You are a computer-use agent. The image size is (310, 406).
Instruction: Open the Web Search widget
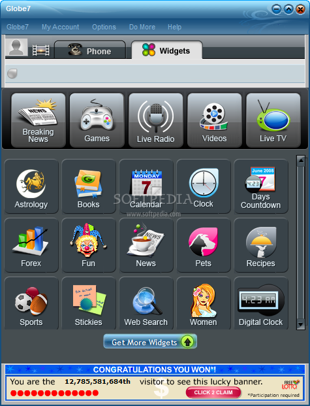(x=146, y=303)
